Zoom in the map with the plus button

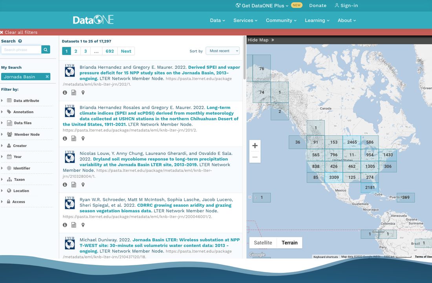(x=255, y=146)
